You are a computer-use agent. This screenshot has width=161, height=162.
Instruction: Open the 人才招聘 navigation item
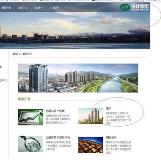[x=54, y=8]
